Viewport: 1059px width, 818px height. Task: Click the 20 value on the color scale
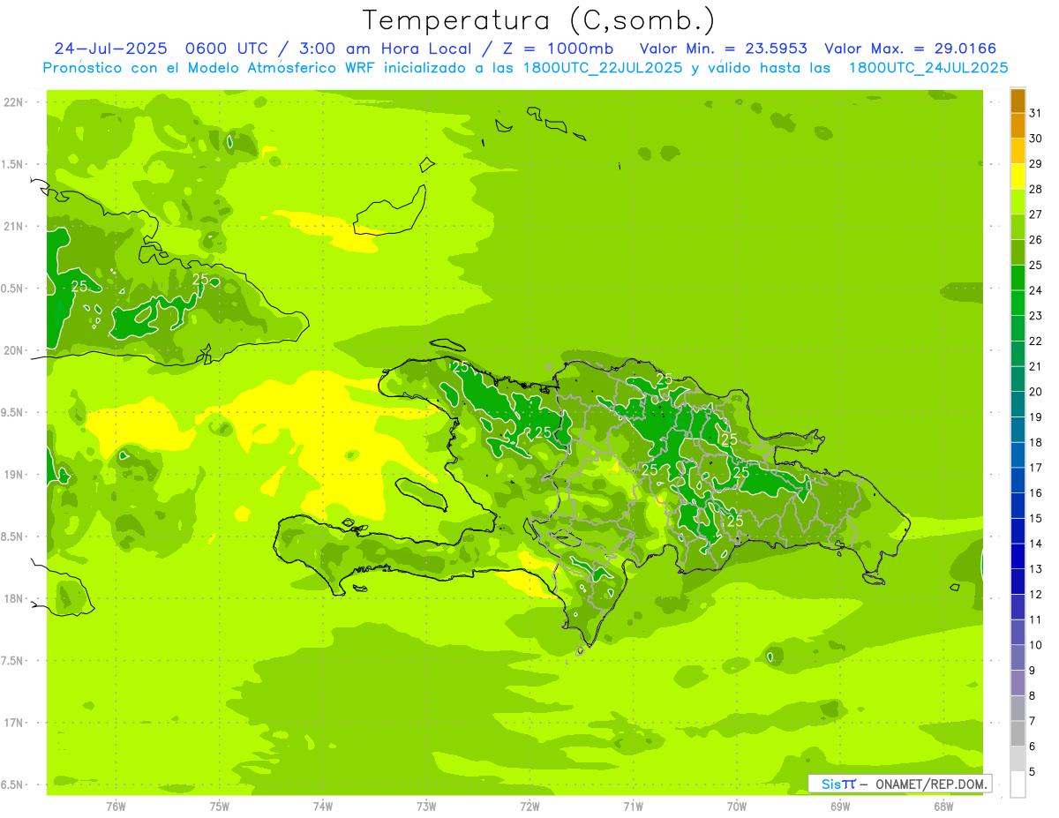(x=1036, y=392)
